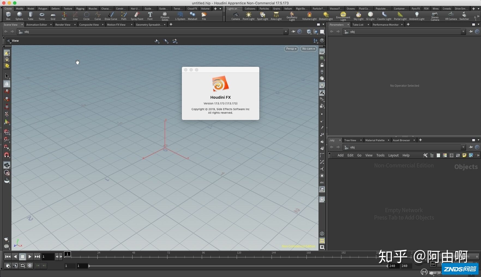Toggle the secure selection lock in left toolbar
The image size is (481, 277).
7,84
